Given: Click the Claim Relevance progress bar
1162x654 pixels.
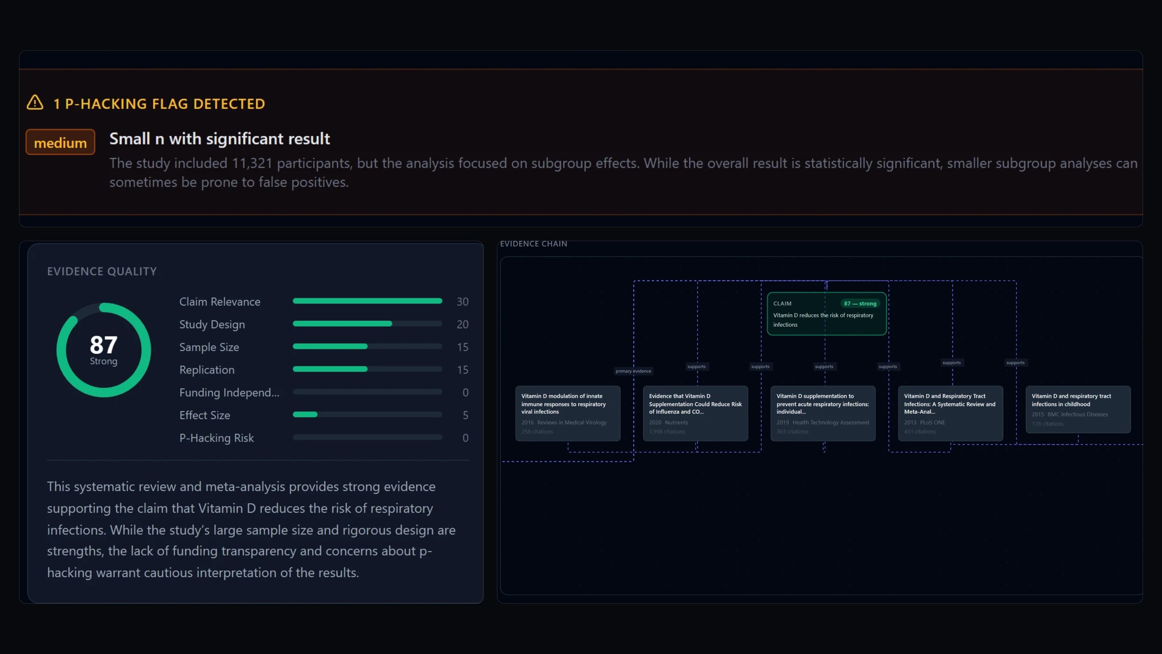Looking at the screenshot, I should pyautogui.click(x=367, y=301).
